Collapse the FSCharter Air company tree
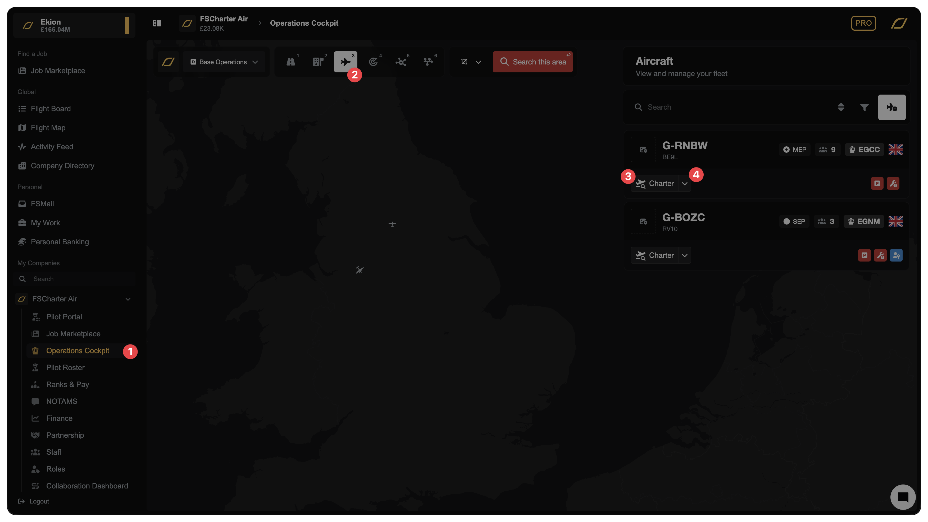The image size is (928, 522). [128, 299]
